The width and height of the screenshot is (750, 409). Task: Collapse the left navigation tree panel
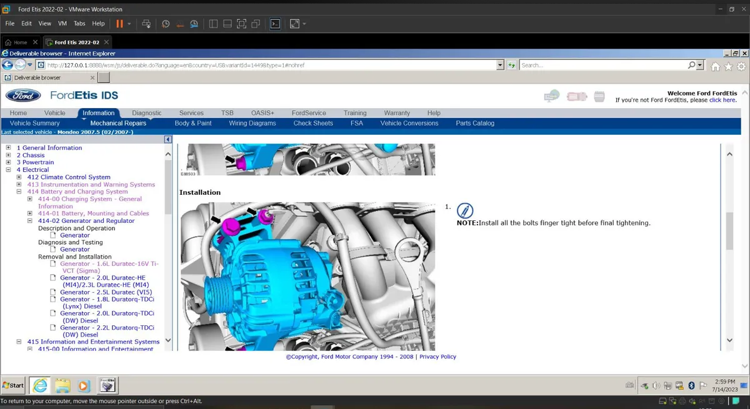pyautogui.click(x=167, y=140)
